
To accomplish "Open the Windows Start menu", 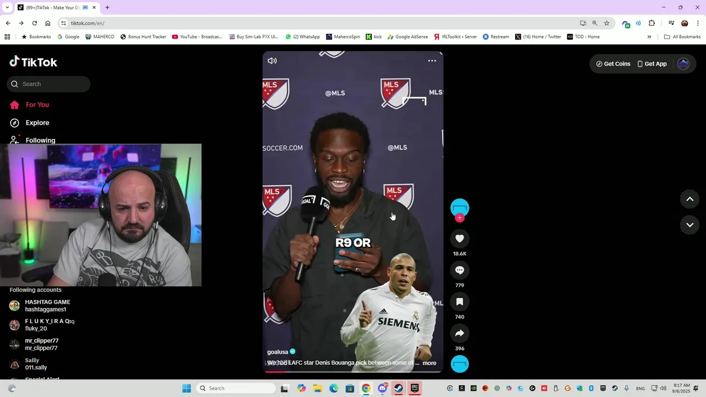I will 186,388.
